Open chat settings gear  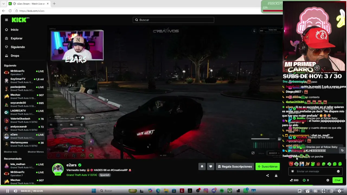point(328,180)
